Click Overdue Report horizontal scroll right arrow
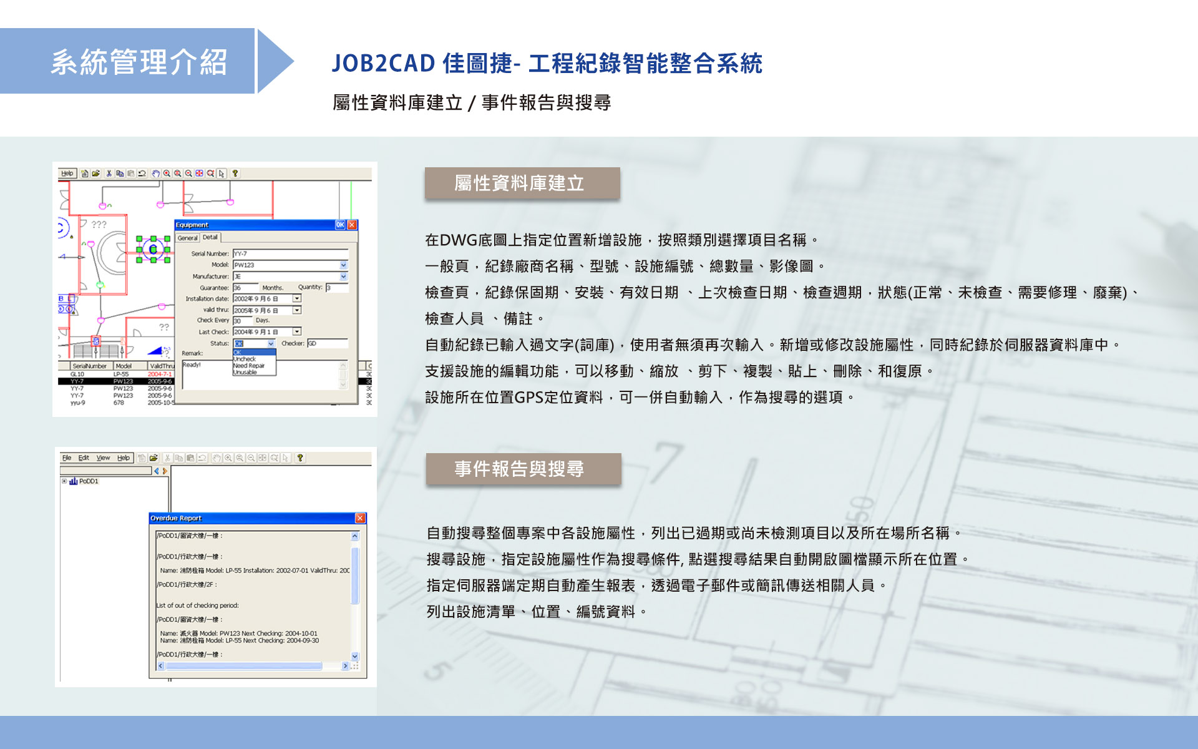 click(x=345, y=666)
